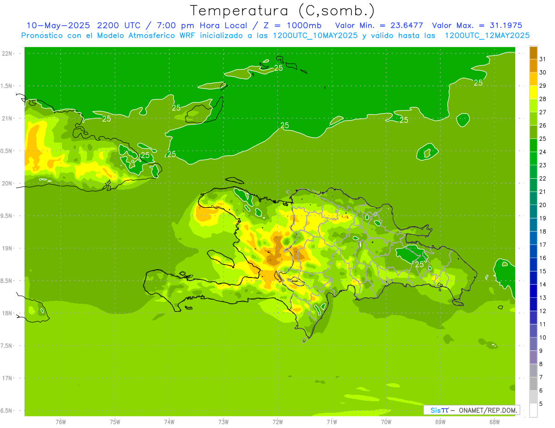Image resolution: width=555 pixels, height=428 pixels.
Task: Click the gray legend swatch between 6 and 7
Action: pyautogui.click(x=533, y=384)
